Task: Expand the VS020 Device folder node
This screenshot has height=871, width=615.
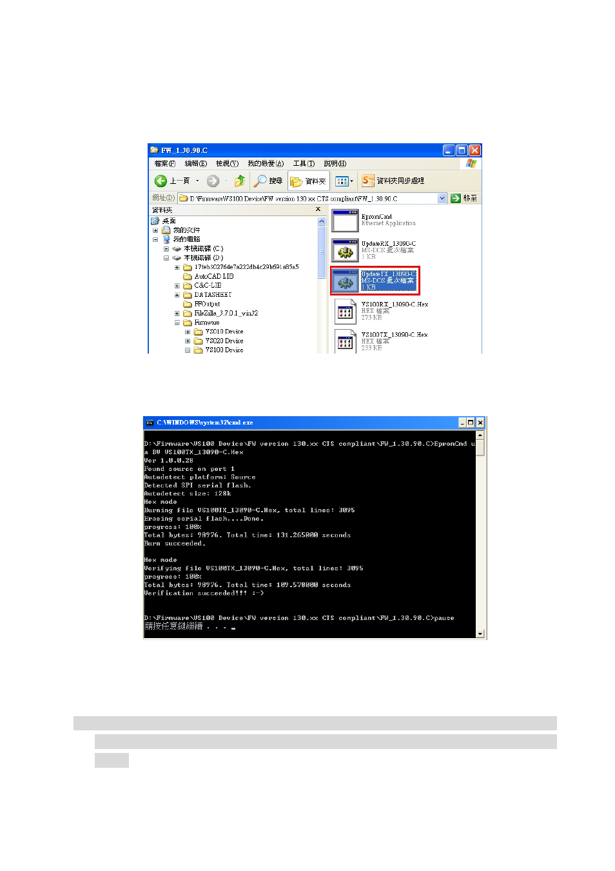Action: [x=188, y=341]
